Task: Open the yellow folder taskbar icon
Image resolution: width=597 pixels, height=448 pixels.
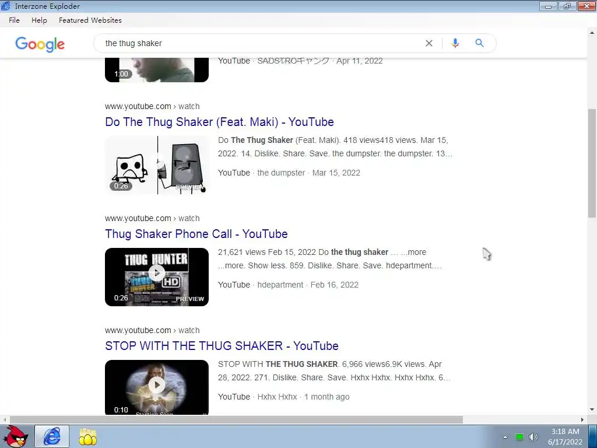Action: click(87, 436)
